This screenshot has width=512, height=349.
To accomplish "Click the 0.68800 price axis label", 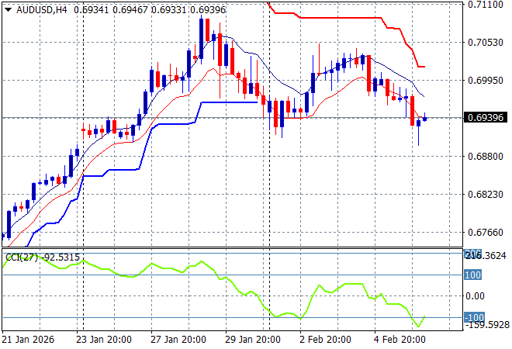I will pyautogui.click(x=486, y=157).
